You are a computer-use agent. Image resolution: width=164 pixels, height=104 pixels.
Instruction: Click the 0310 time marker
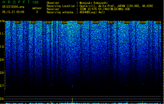point(158,22)
